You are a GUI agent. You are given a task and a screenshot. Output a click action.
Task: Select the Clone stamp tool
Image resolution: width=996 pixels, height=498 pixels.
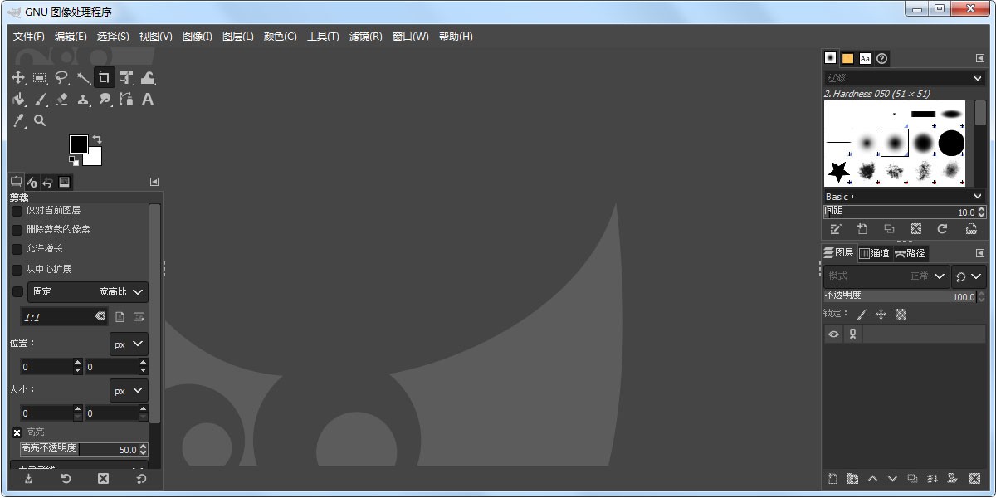click(x=83, y=99)
